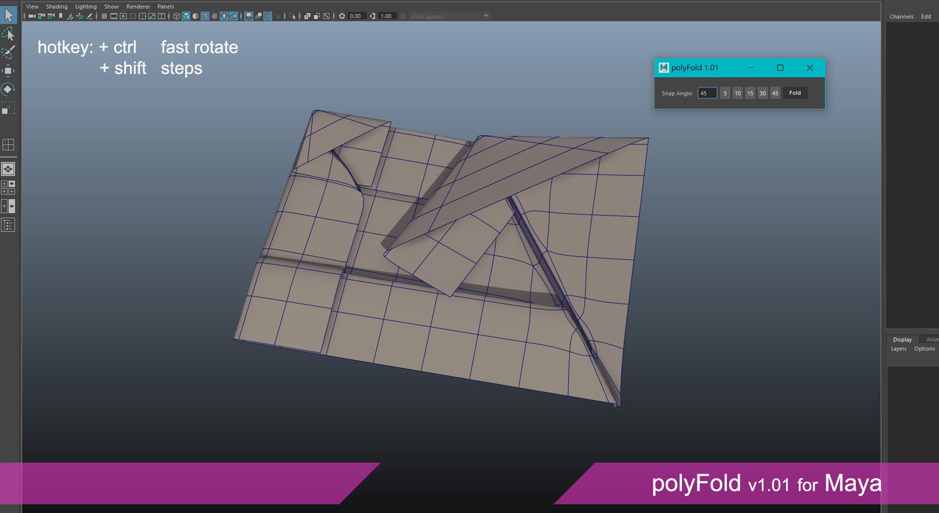Toggle the field chart icon
This screenshot has height=513, width=939.
coord(142,16)
